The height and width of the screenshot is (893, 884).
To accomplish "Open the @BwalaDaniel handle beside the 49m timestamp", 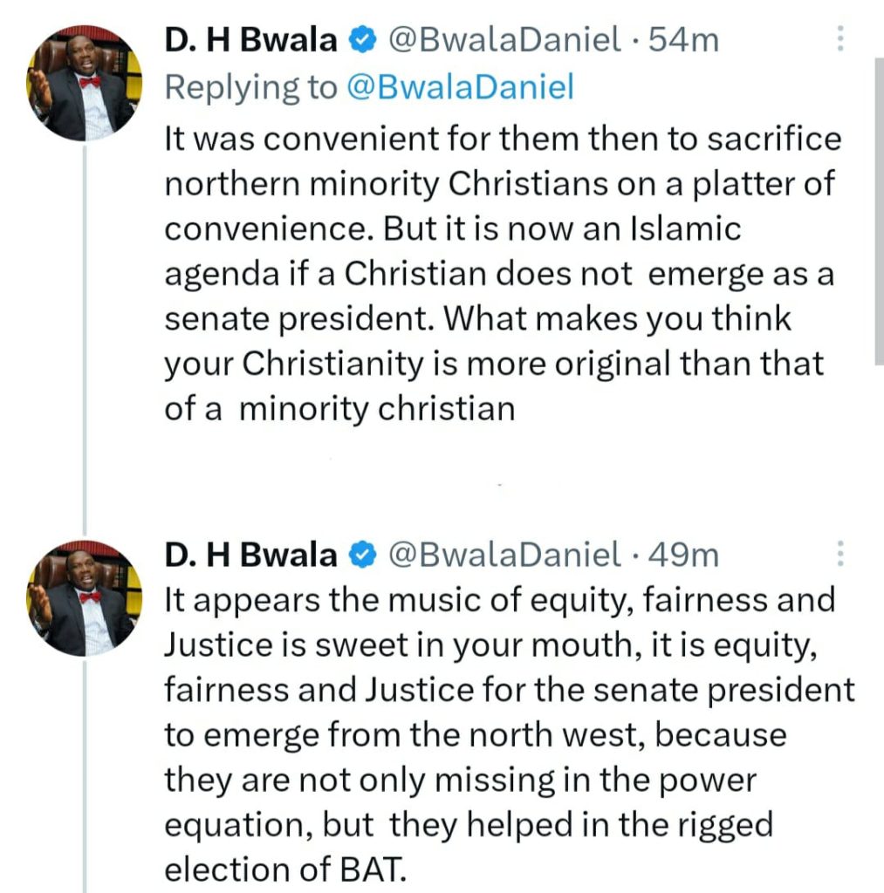I will [504, 554].
